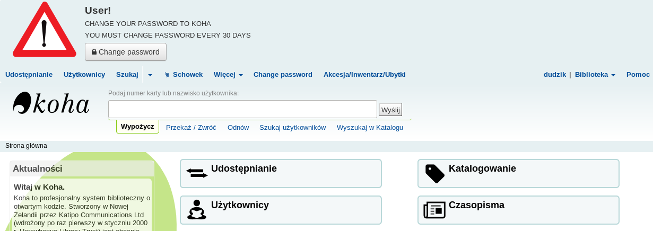Click the Udostępnianie arrows icon
This screenshot has width=653, height=231.
(197, 173)
